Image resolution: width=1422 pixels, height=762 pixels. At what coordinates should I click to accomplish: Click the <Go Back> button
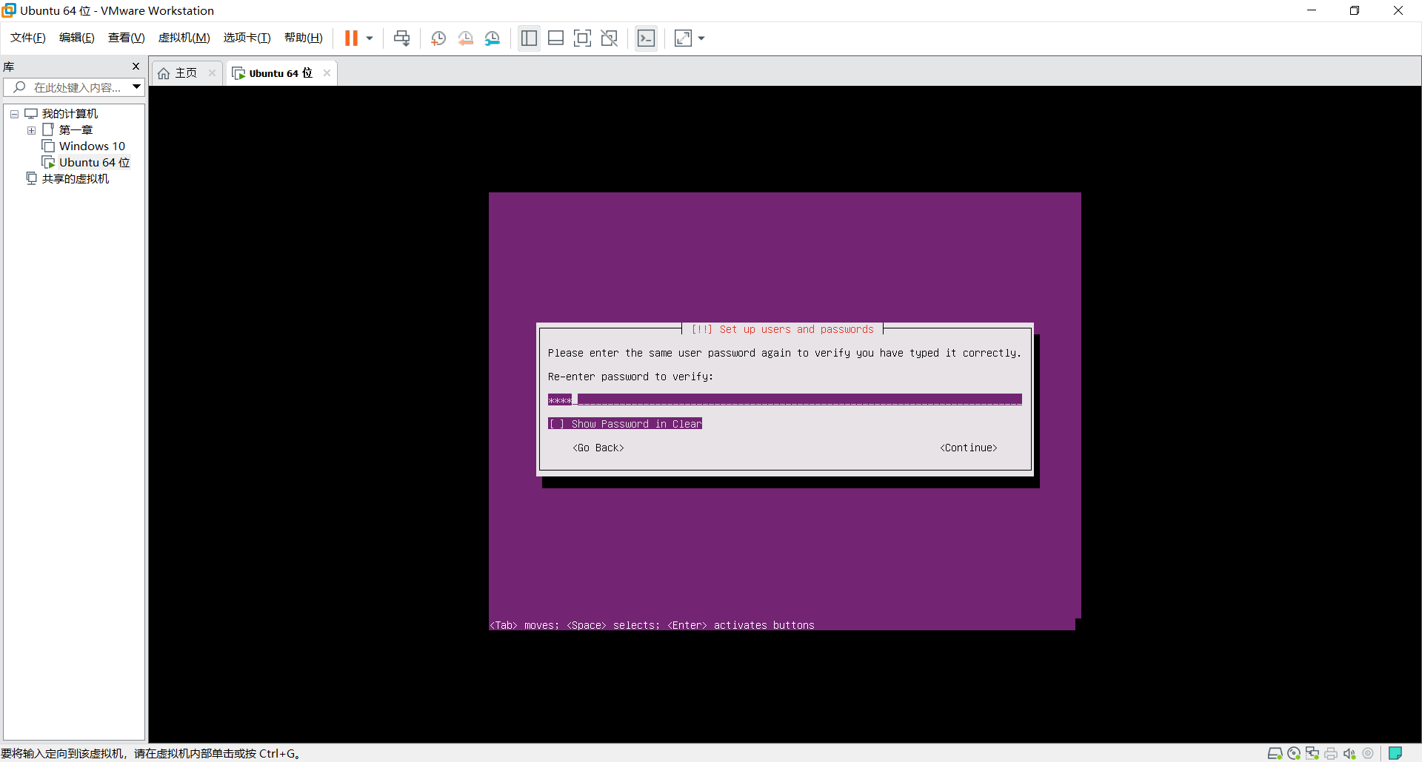[x=598, y=448]
